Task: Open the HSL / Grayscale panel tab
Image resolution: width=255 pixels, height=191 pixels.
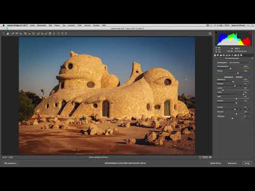Action: click(224, 55)
